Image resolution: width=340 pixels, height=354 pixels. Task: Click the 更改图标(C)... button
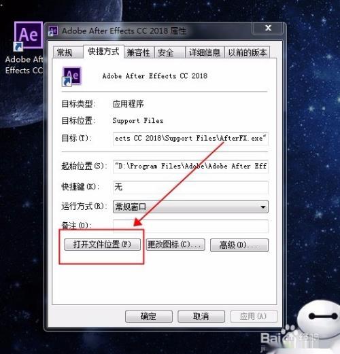coord(175,245)
